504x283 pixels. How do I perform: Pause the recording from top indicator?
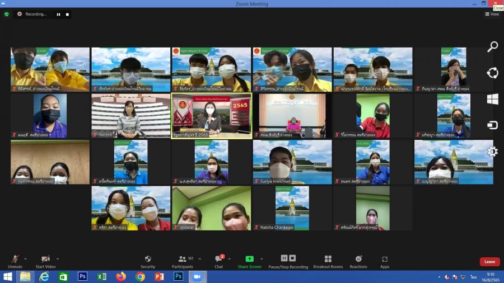[58, 14]
